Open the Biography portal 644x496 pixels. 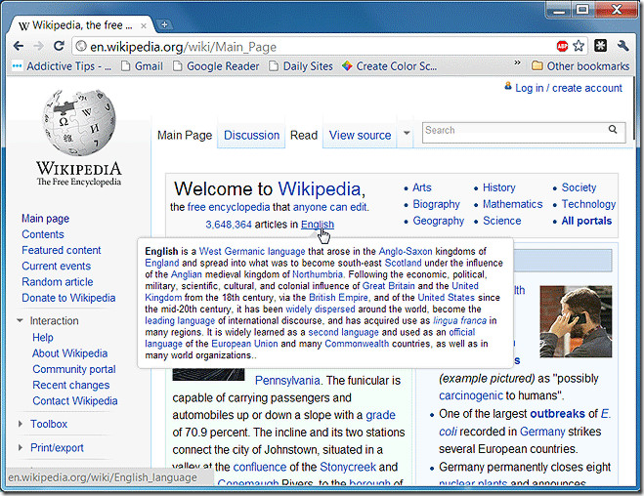(x=436, y=204)
